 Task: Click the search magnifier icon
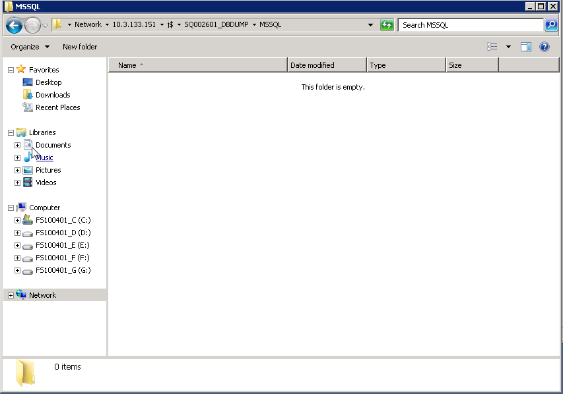551,25
